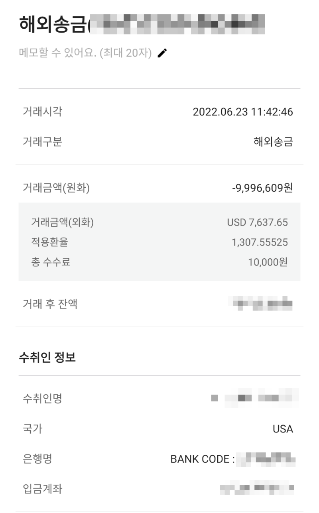
Task: Tap the USD 7,637.65 foreign amount
Action: click(257, 222)
